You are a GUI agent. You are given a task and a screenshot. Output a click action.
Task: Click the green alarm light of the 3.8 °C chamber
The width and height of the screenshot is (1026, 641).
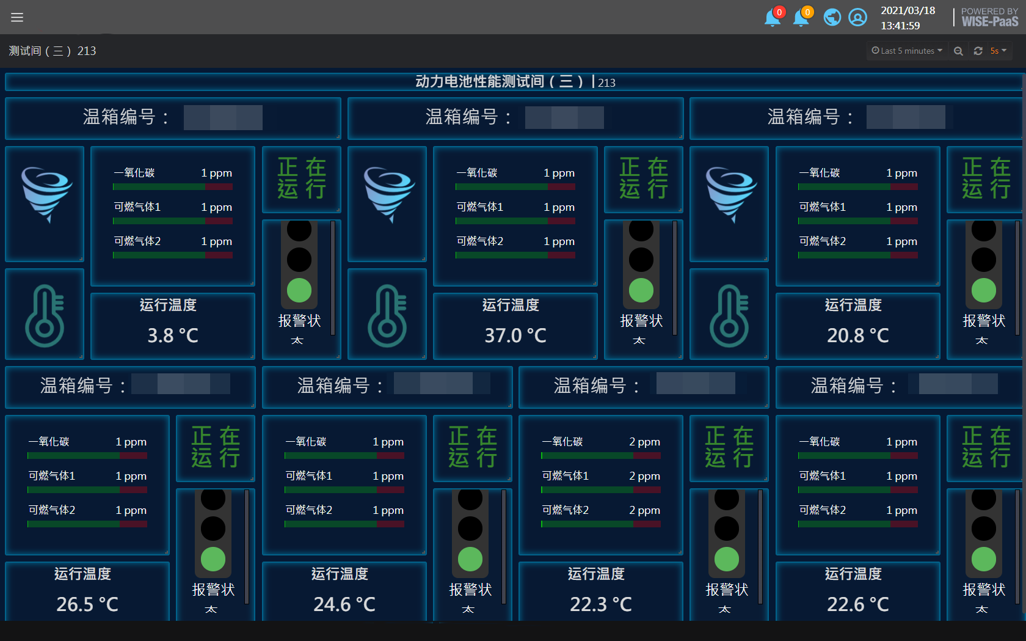tap(299, 290)
